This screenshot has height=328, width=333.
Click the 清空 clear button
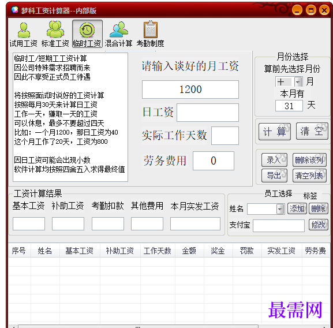tap(312, 131)
